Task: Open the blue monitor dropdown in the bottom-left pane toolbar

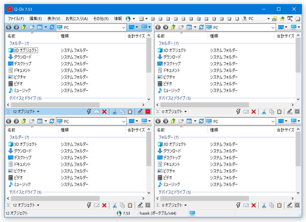Action: tap(137, 121)
